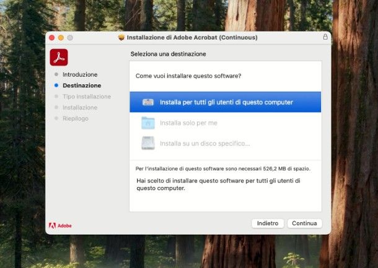Select the Destinazione step in sidebar

point(82,85)
